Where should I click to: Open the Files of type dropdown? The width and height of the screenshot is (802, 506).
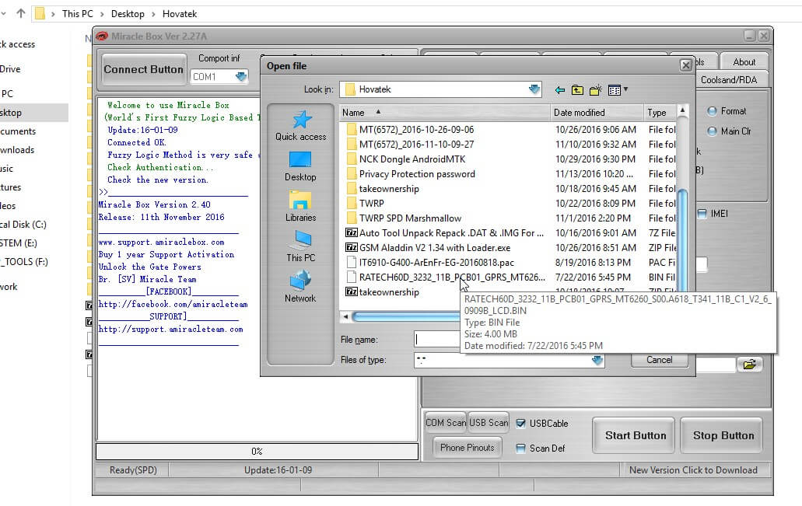[598, 359]
